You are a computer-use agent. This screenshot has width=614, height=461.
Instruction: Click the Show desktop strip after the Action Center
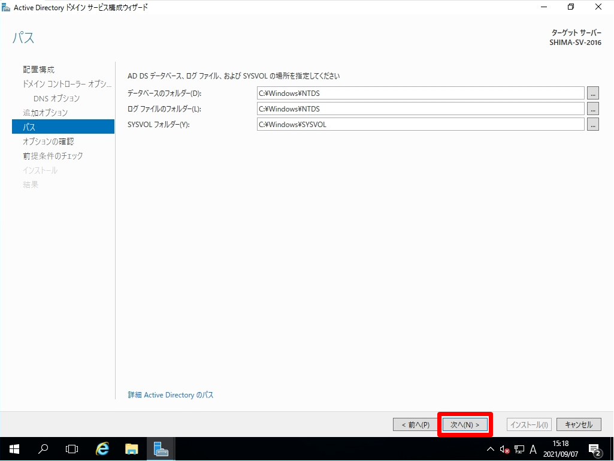[x=612, y=449]
